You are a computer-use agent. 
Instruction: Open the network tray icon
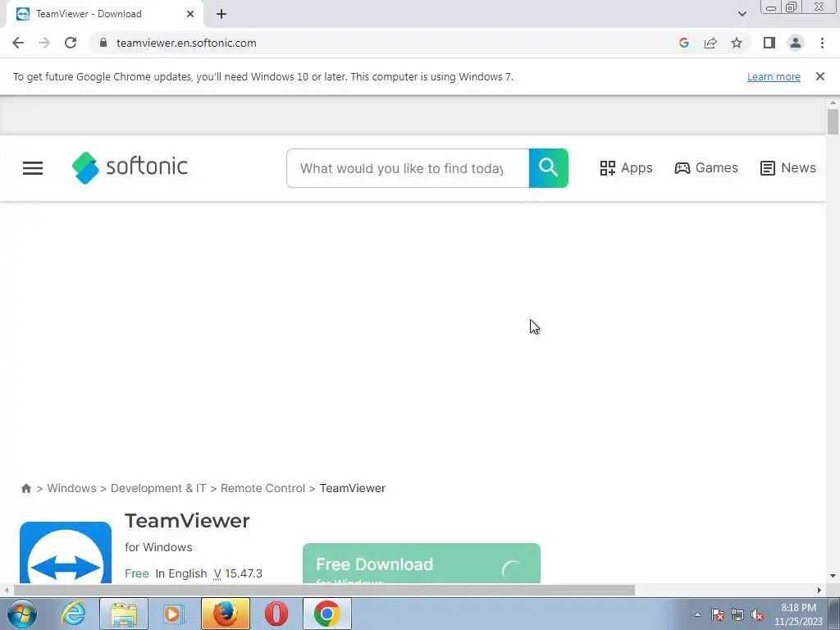pyautogui.click(x=737, y=614)
